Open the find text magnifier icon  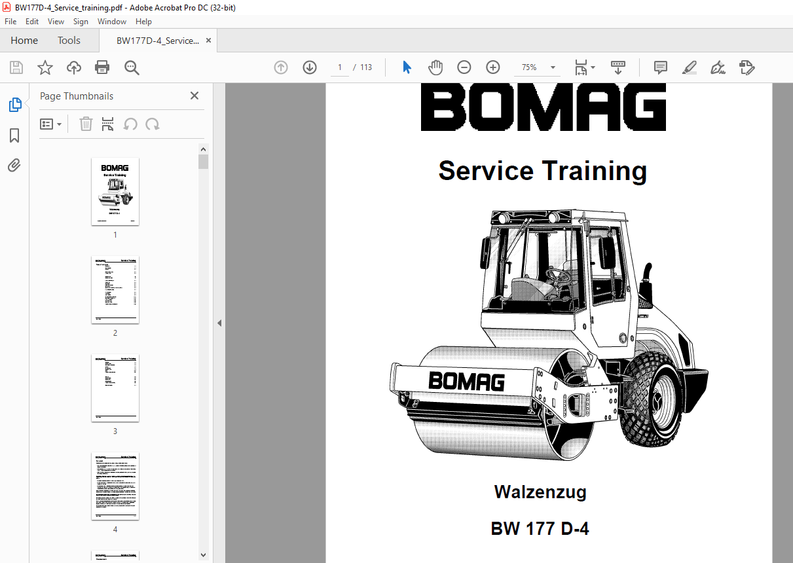click(x=132, y=67)
